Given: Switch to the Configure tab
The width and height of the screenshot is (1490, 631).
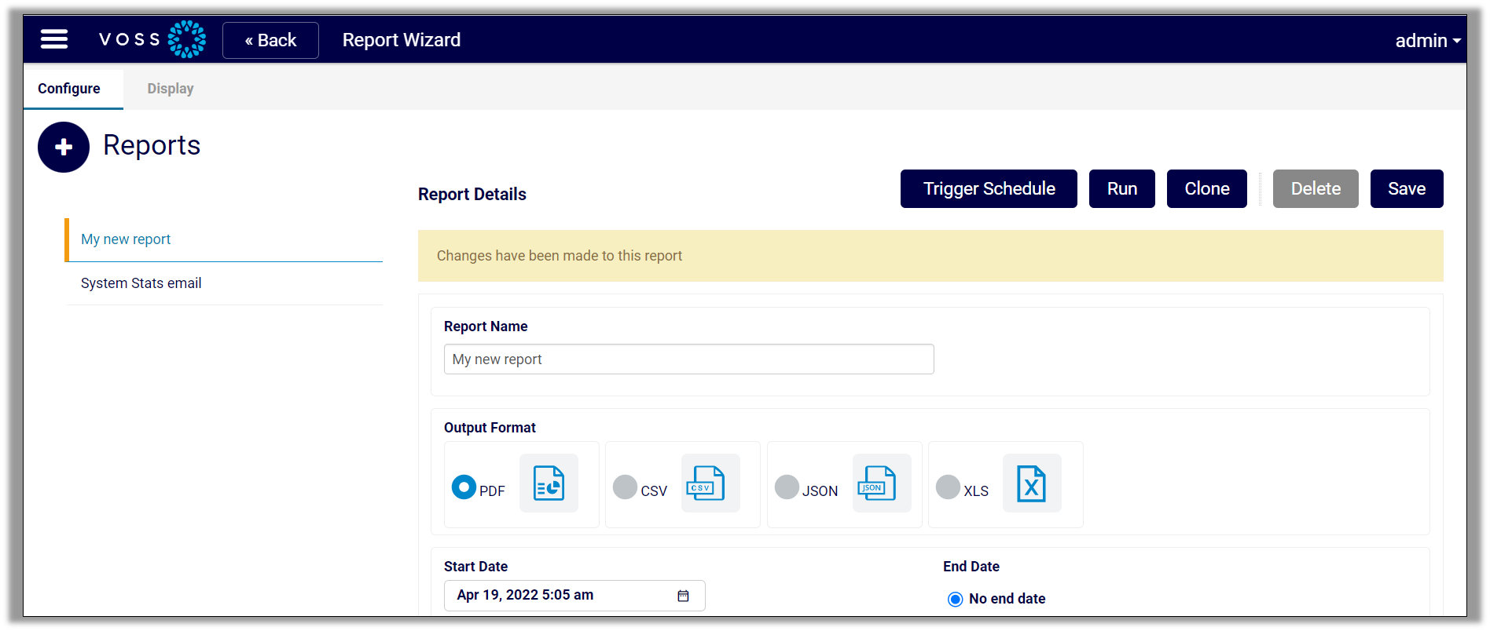Looking at the screenshot, I should [69, 89].
